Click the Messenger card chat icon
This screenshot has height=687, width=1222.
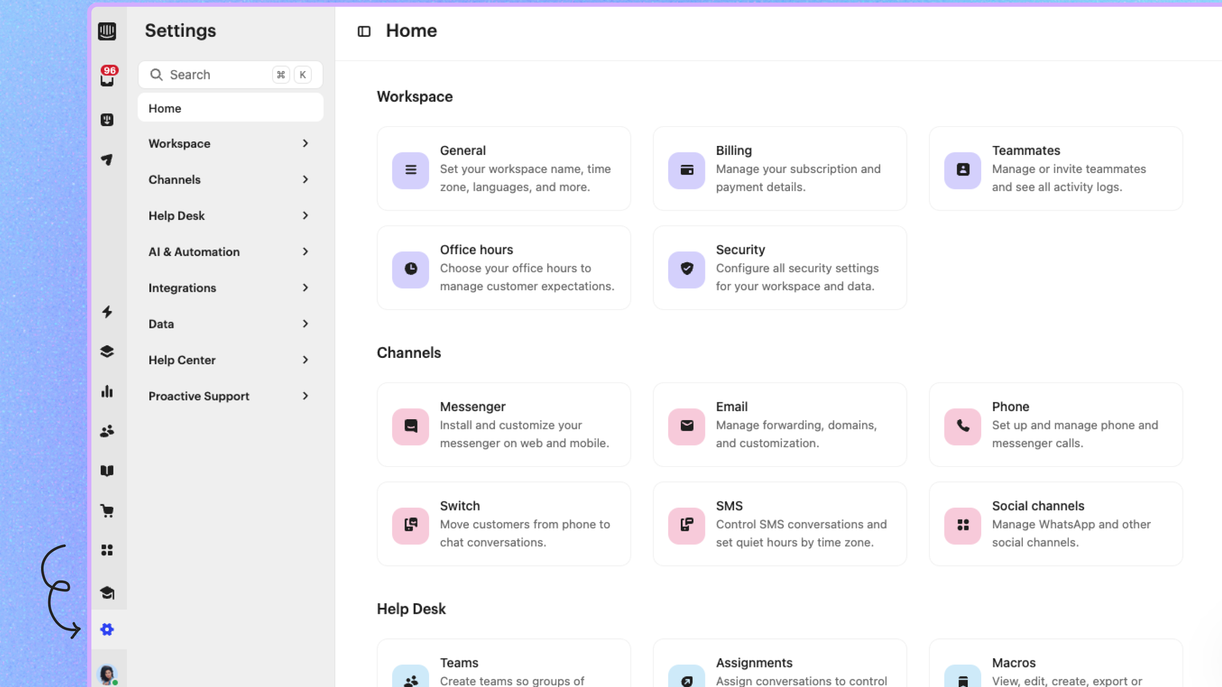(410, 426)
